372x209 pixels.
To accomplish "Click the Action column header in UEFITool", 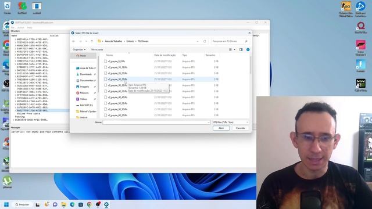I will pos(54,35).
